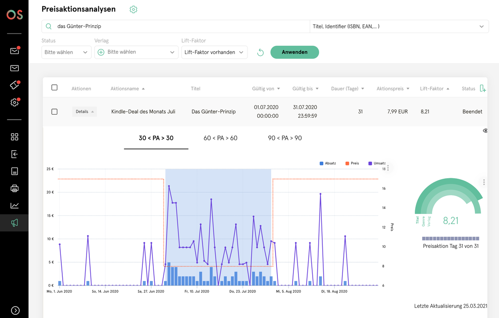This screenshot has height=318, width=499.
Task: Click Letzte Aktualisierung 25.03.2021 text
Action: (x=450, y=306)
